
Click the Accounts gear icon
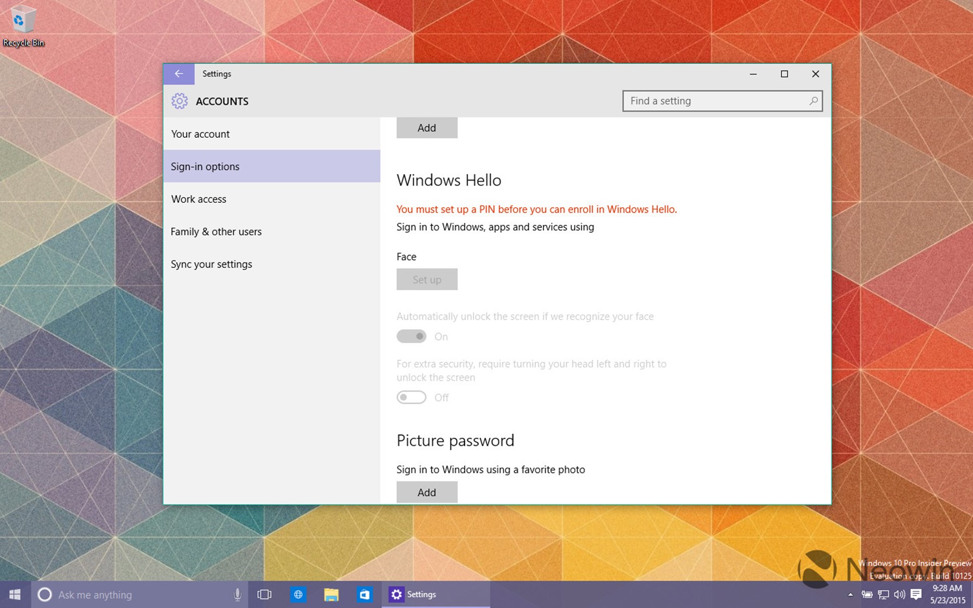[180, 101]
